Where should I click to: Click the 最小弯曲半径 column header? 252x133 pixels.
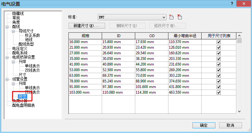(x=185, y=36)
